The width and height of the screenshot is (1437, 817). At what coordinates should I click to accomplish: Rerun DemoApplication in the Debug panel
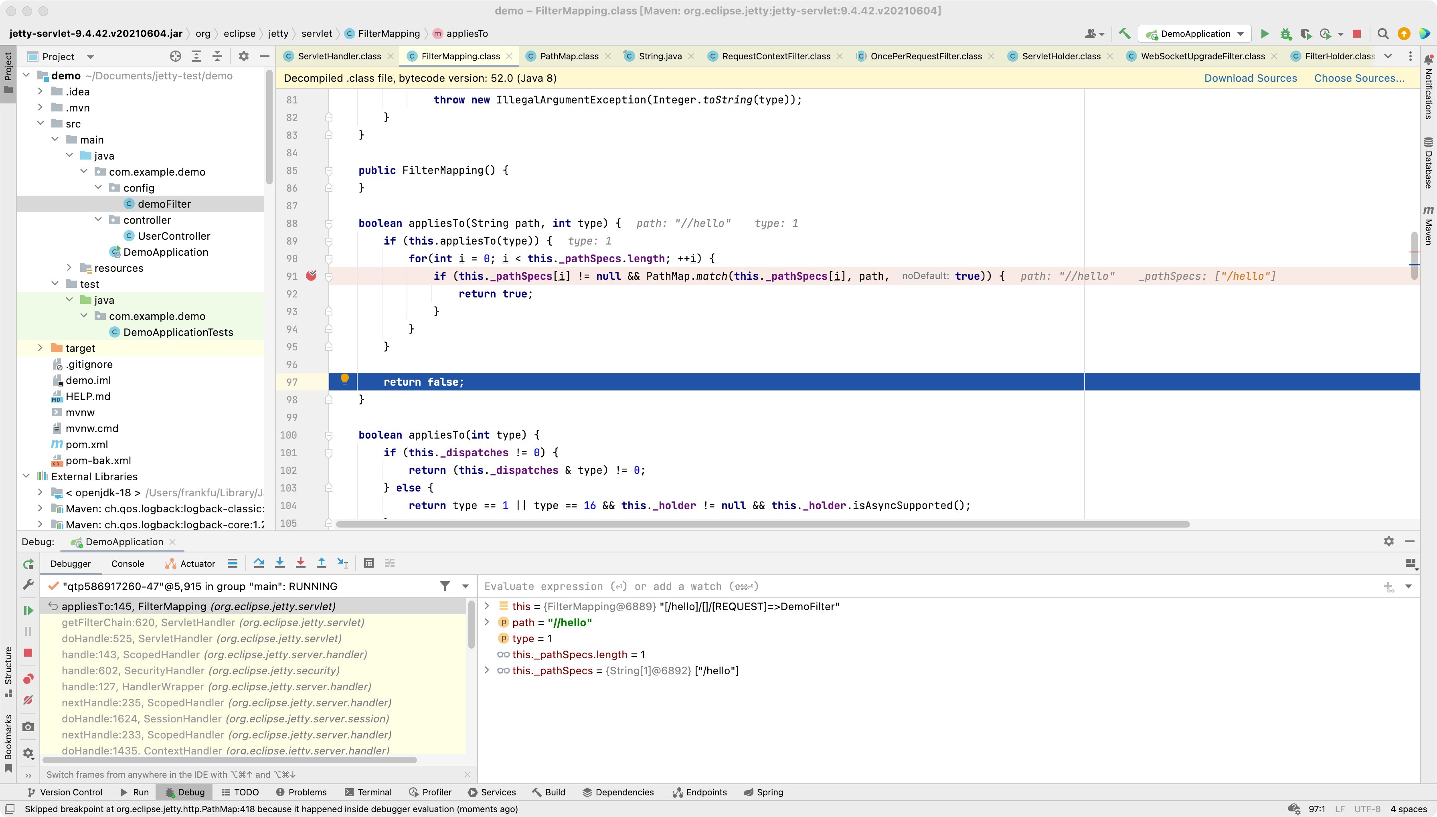(28, 564)
